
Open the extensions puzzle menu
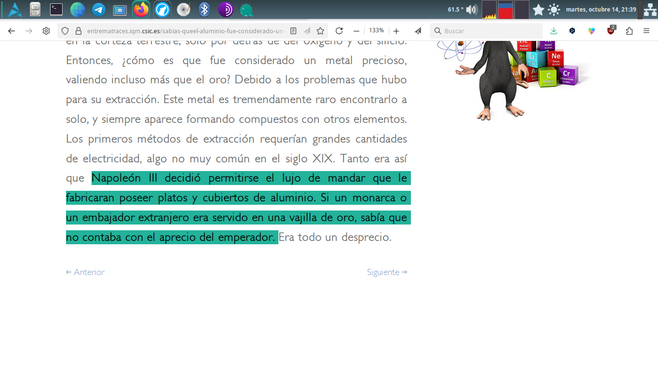(x=629, y=31)
